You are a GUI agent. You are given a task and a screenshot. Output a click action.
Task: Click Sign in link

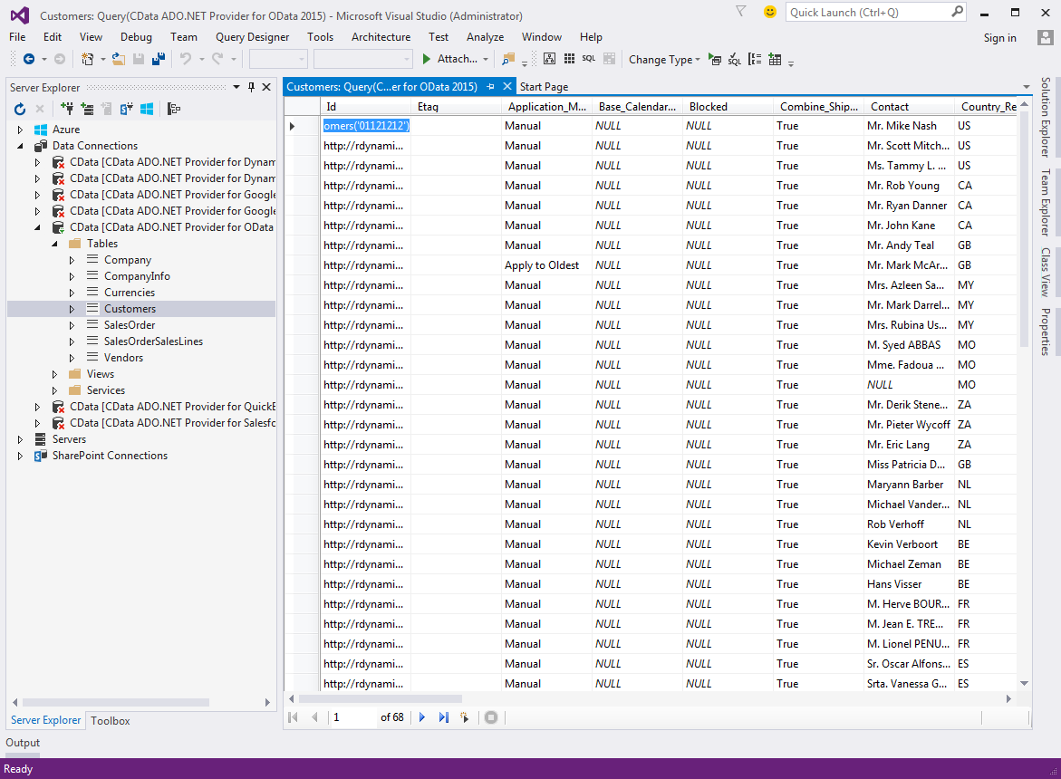[999, 38]
